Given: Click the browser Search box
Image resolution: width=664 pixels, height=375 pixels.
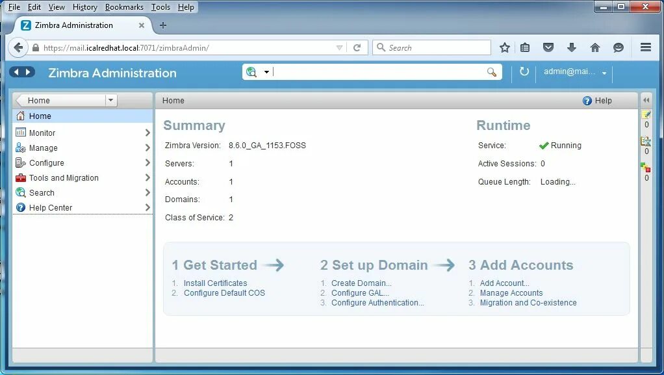Looking at the screenshot, I should tap(431, 47).
